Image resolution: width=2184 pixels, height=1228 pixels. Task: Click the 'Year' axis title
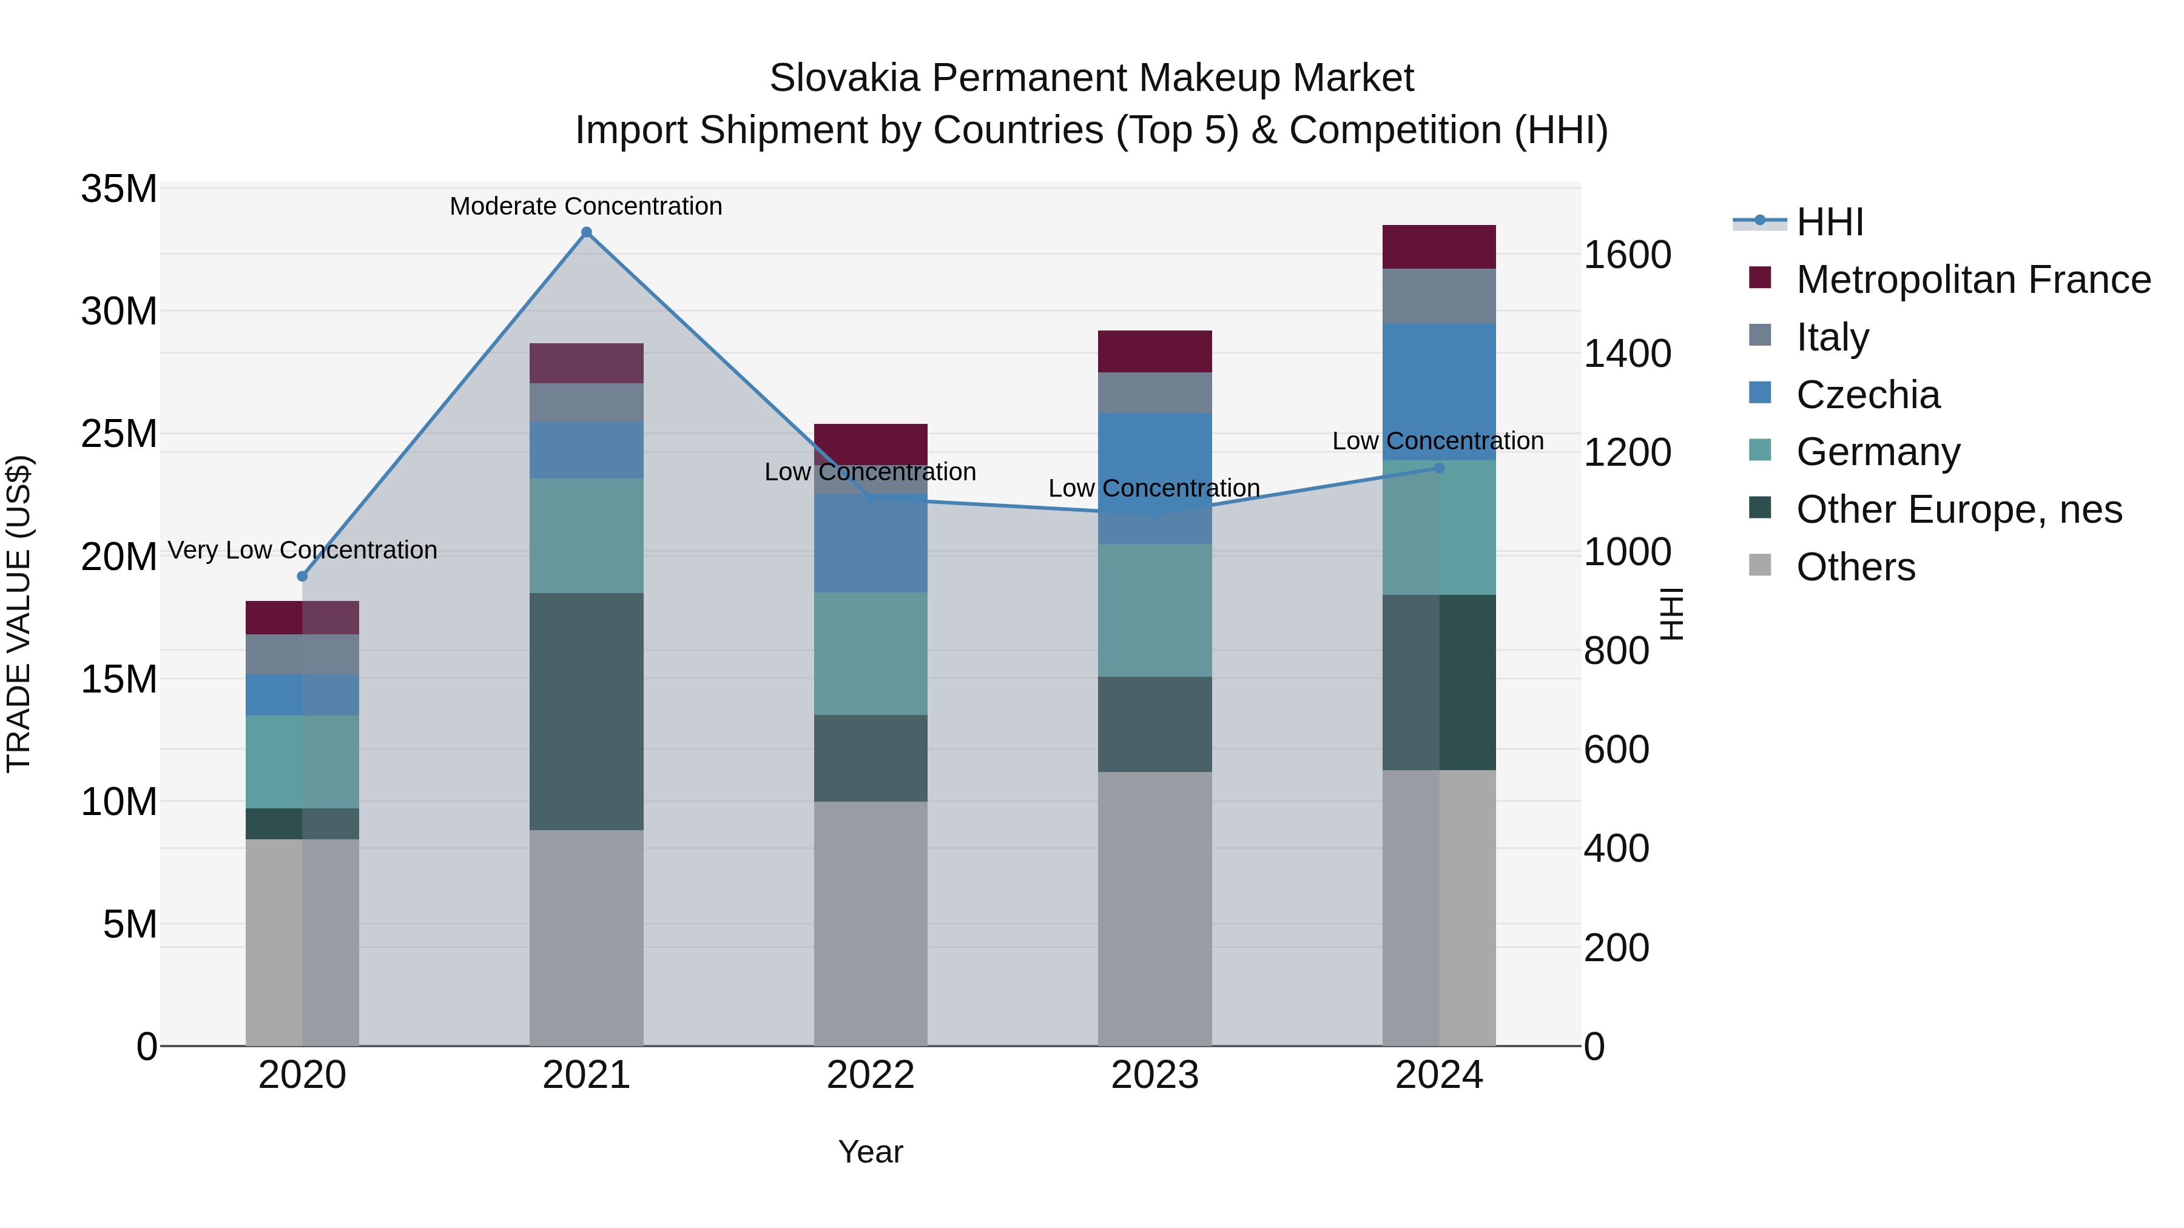[871, 1152]
